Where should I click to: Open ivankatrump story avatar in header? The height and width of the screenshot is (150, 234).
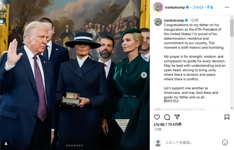(158, 7)
